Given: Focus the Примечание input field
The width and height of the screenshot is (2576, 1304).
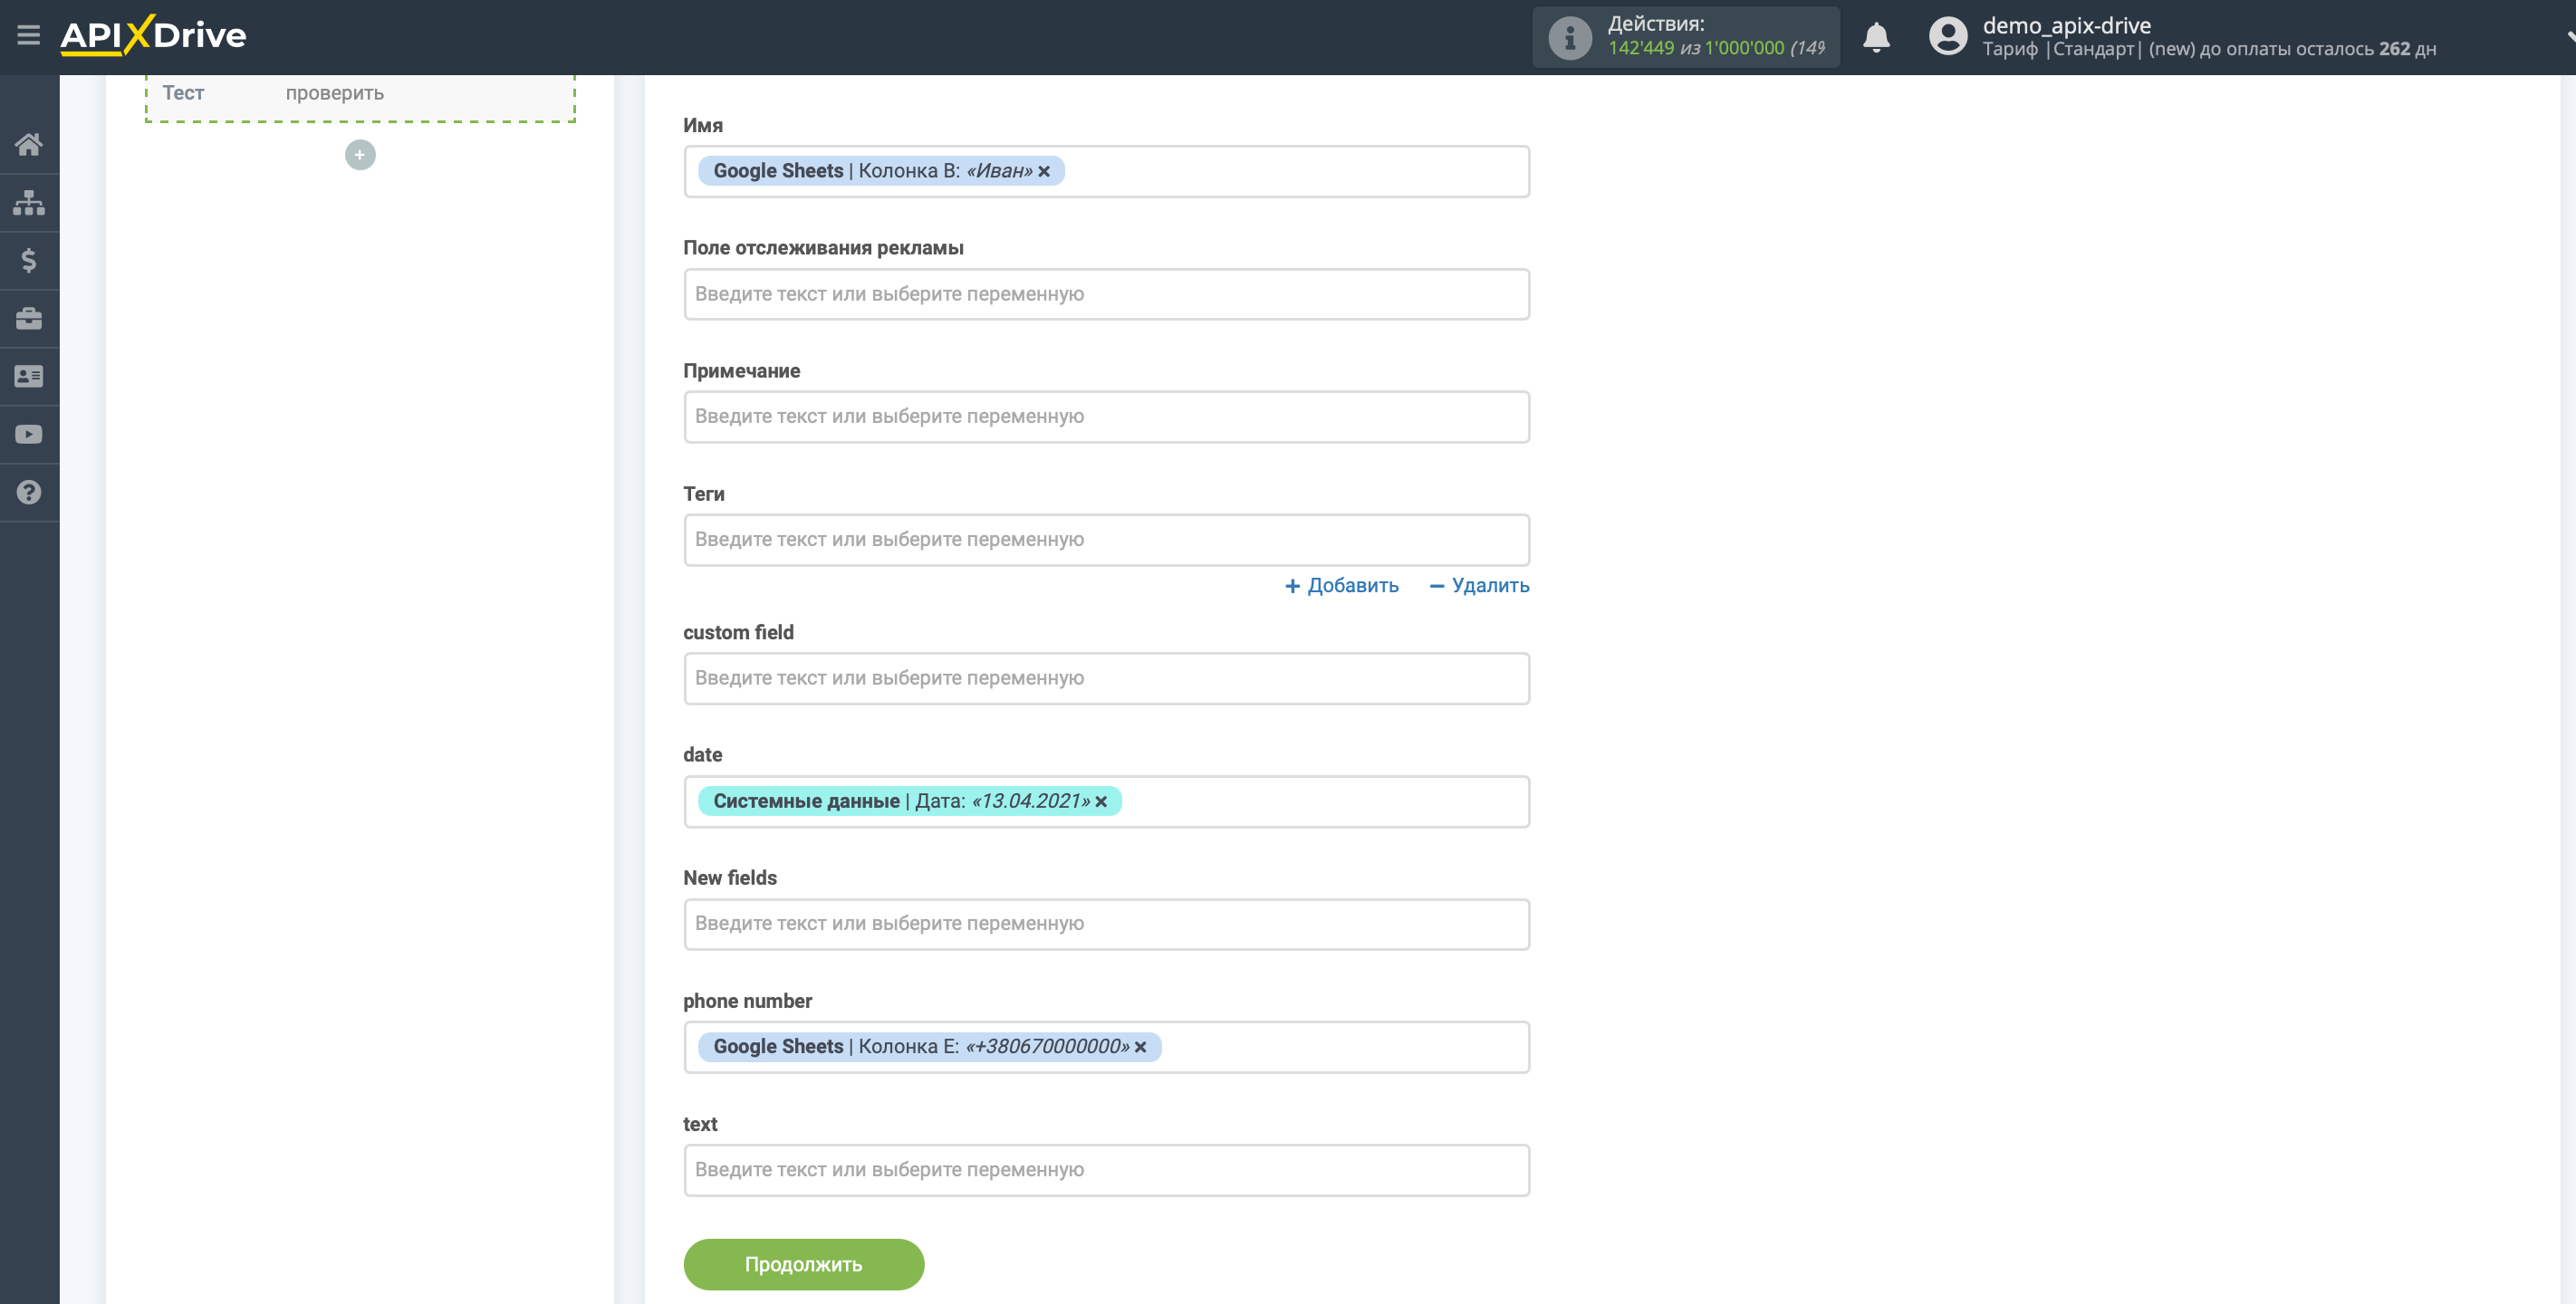Looking at the screenshot, I should (1106, 417).
